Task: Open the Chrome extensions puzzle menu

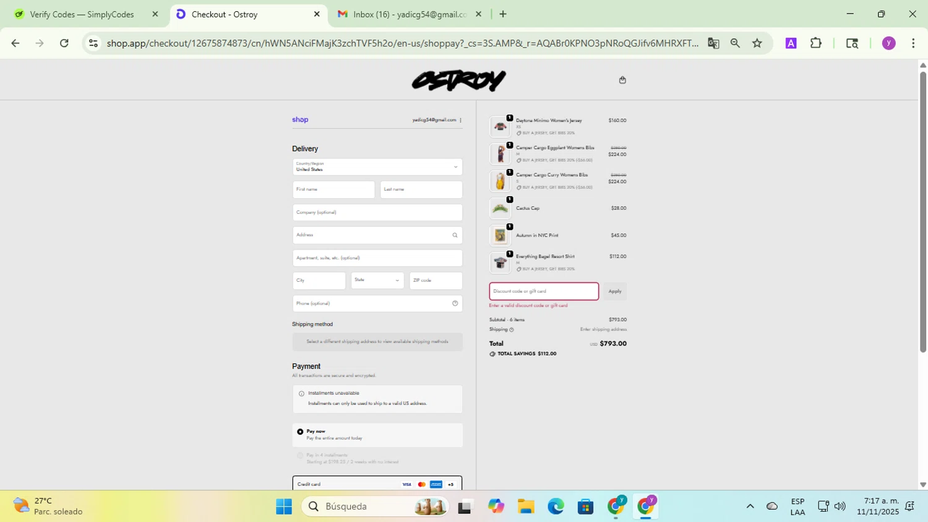Action: 816,43
